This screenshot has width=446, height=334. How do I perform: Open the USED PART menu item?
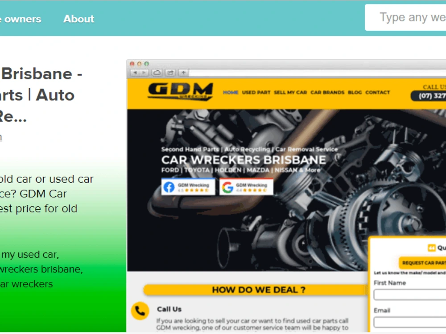tap(256, 92)
